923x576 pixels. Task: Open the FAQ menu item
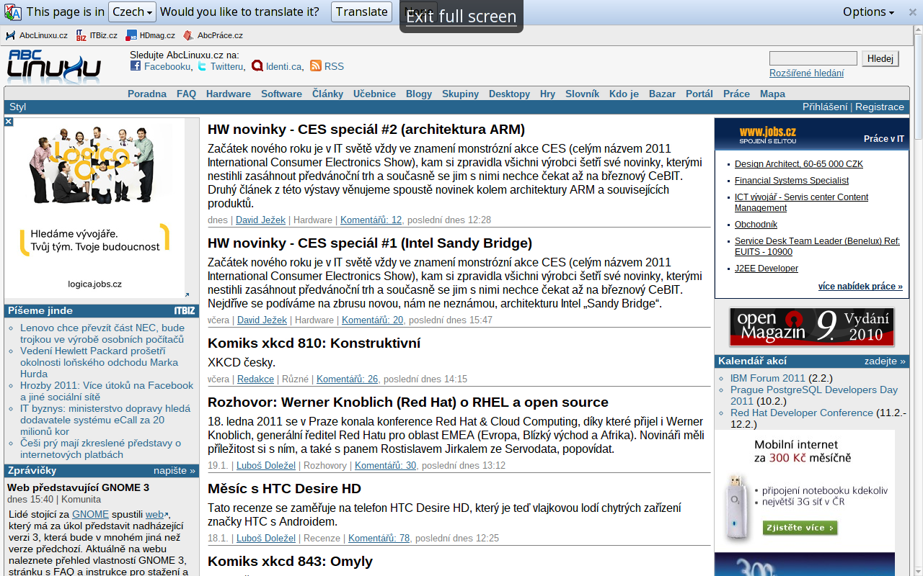click(x=186, y=94)
